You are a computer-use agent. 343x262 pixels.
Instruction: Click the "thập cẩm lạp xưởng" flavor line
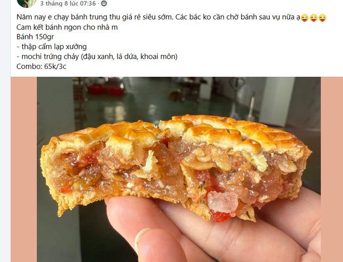[51, 47]
